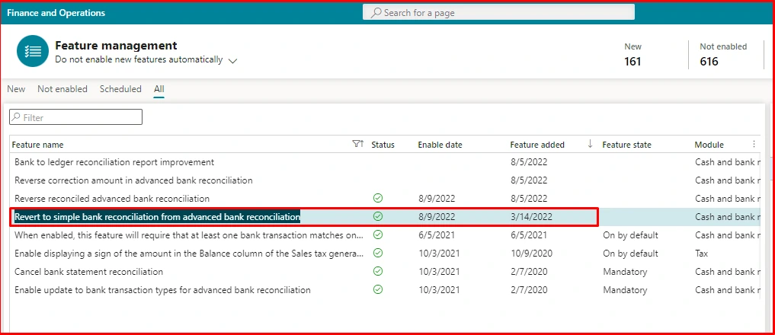Click status checkmark for Cancel bank statement reconciliation

[x=378, y=272]
